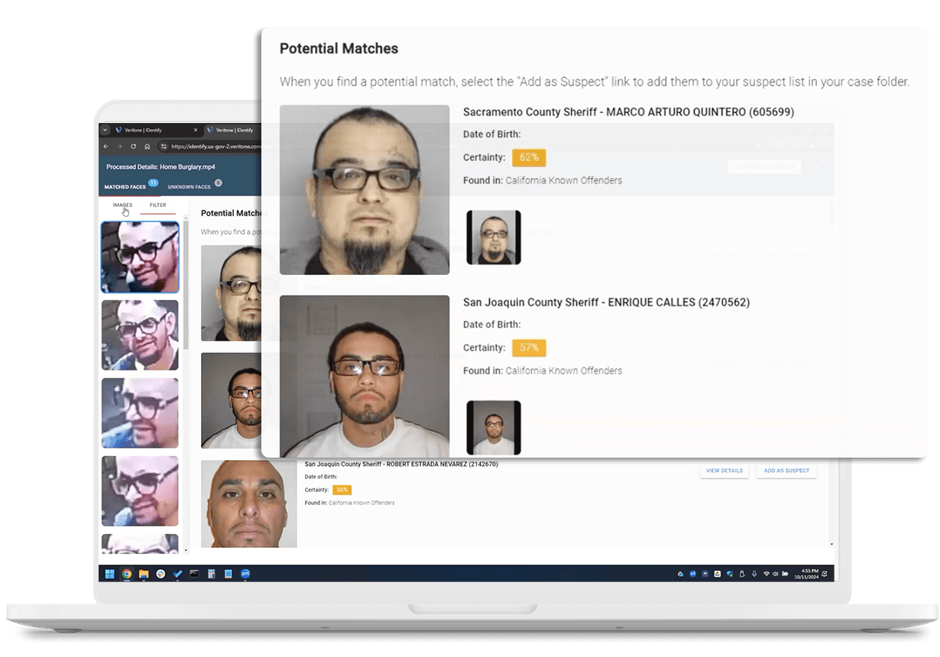Click the Add As Suspect button for Robert Nevarez
Image resolution: width=940 pixels, height=657 pixels.
tap(786, 471)
